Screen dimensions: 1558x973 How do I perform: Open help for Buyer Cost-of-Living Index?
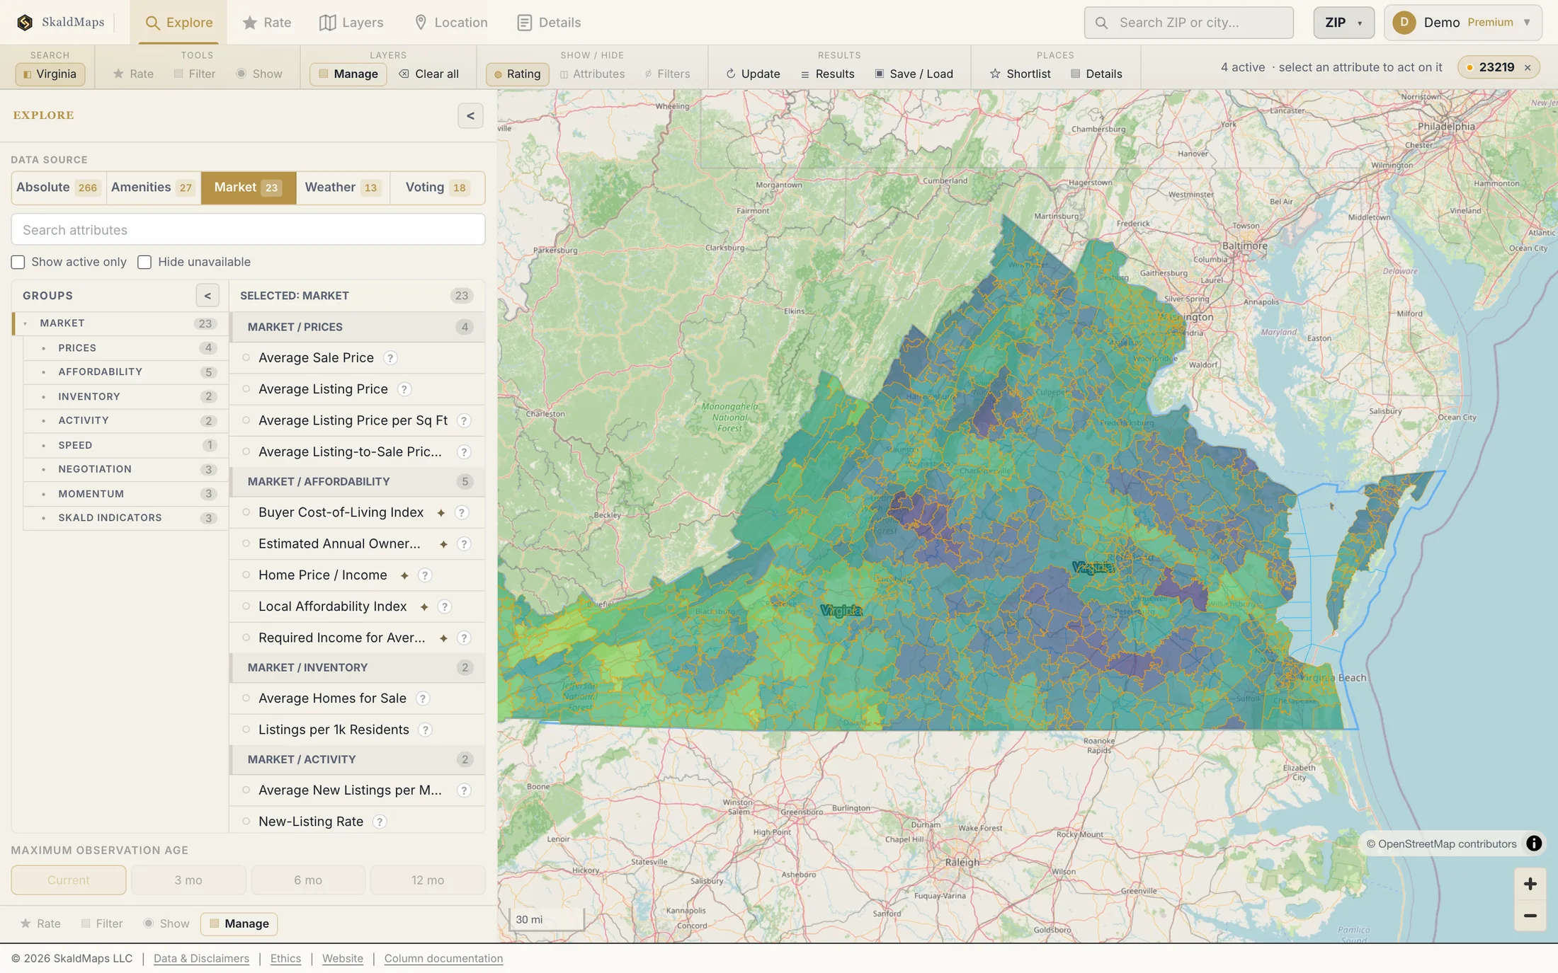tap(462, 512)
